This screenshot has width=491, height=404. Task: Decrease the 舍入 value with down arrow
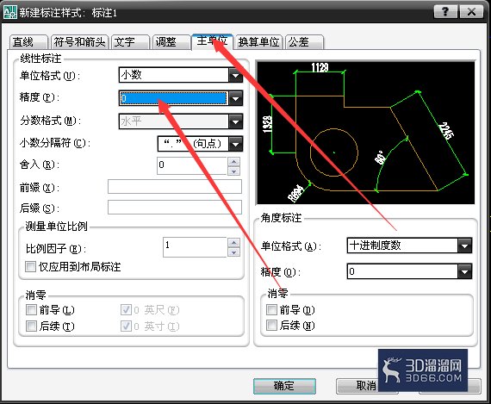234,171
